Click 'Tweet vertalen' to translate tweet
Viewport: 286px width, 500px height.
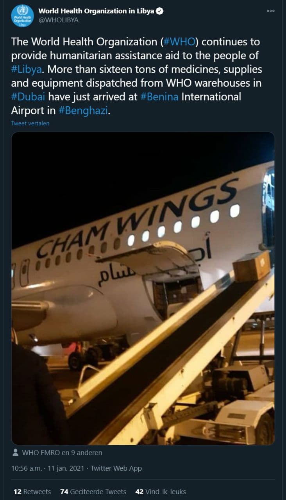pyautogui.click(x=30, y=123)
